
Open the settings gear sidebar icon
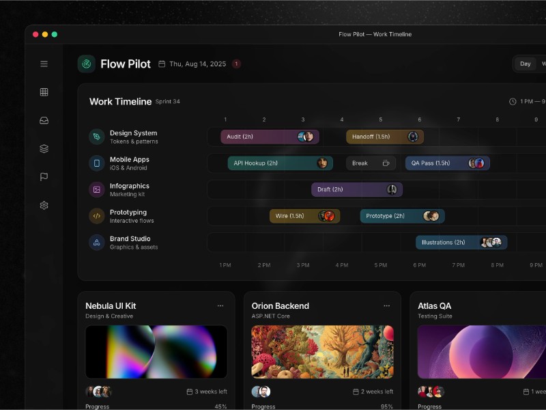tap(44, 206)
